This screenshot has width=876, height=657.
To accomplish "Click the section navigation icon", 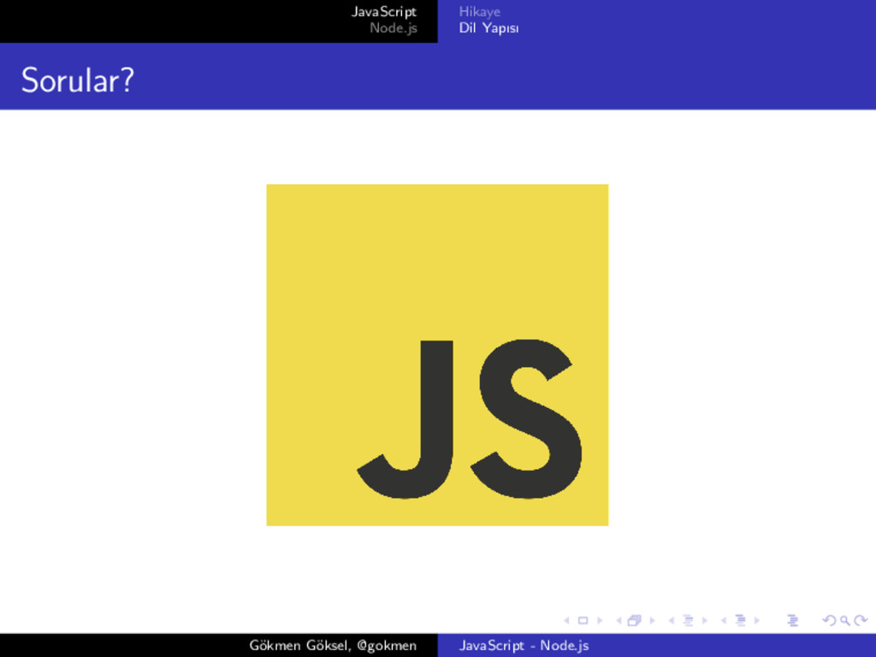I will 741,620.
